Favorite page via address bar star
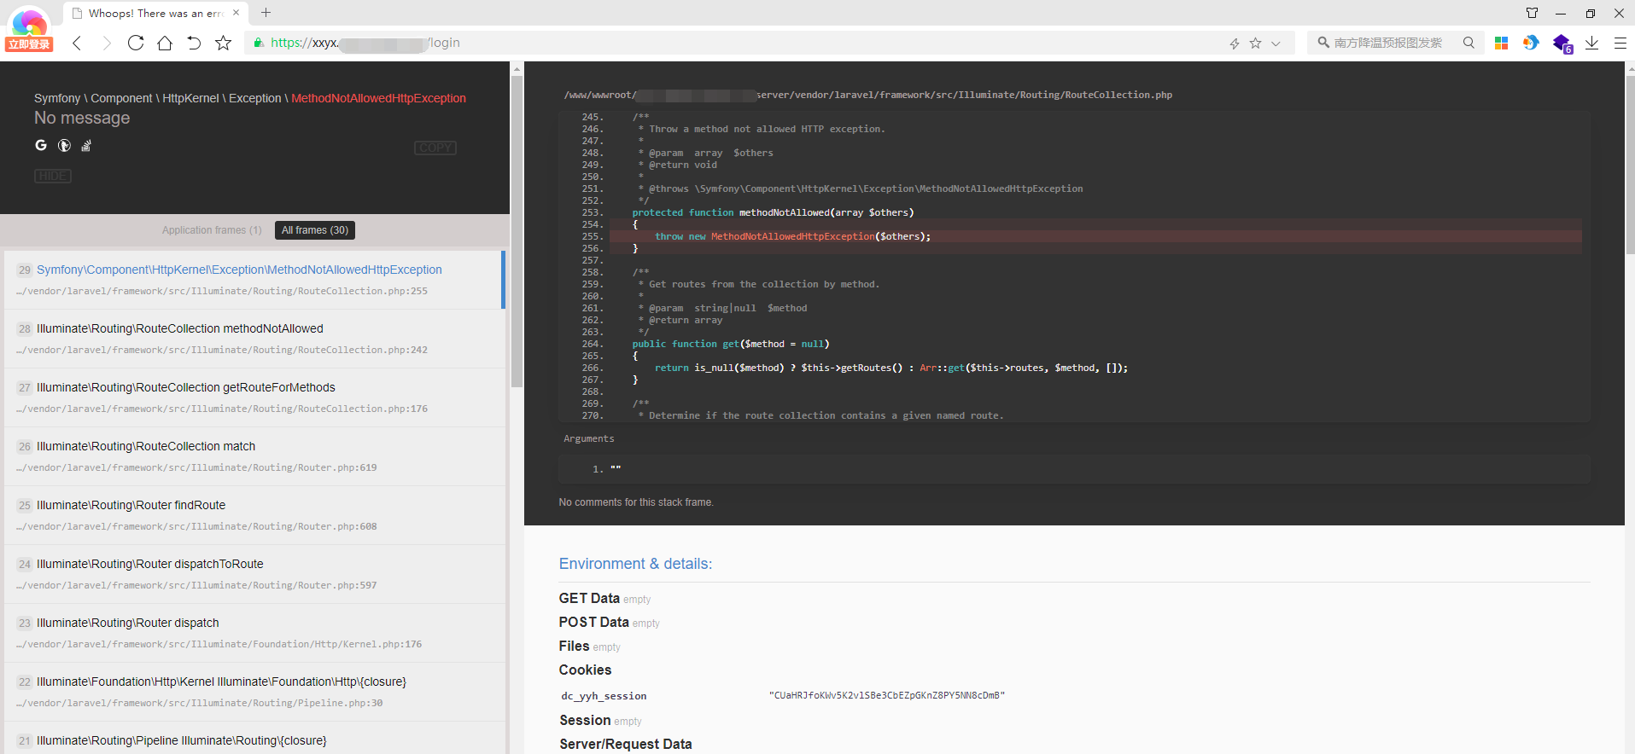Viewport: 1635px width, 754px height. pos(1255,43)
